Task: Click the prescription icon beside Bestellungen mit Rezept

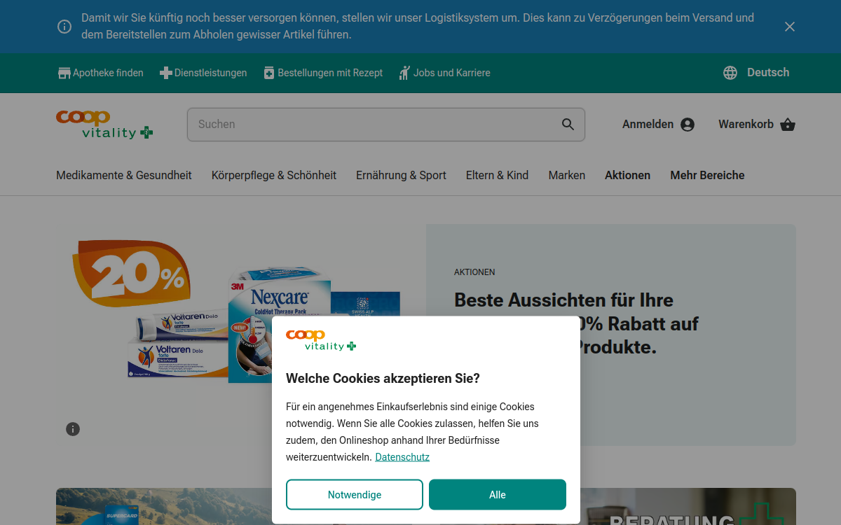Action: click(269, 73)
